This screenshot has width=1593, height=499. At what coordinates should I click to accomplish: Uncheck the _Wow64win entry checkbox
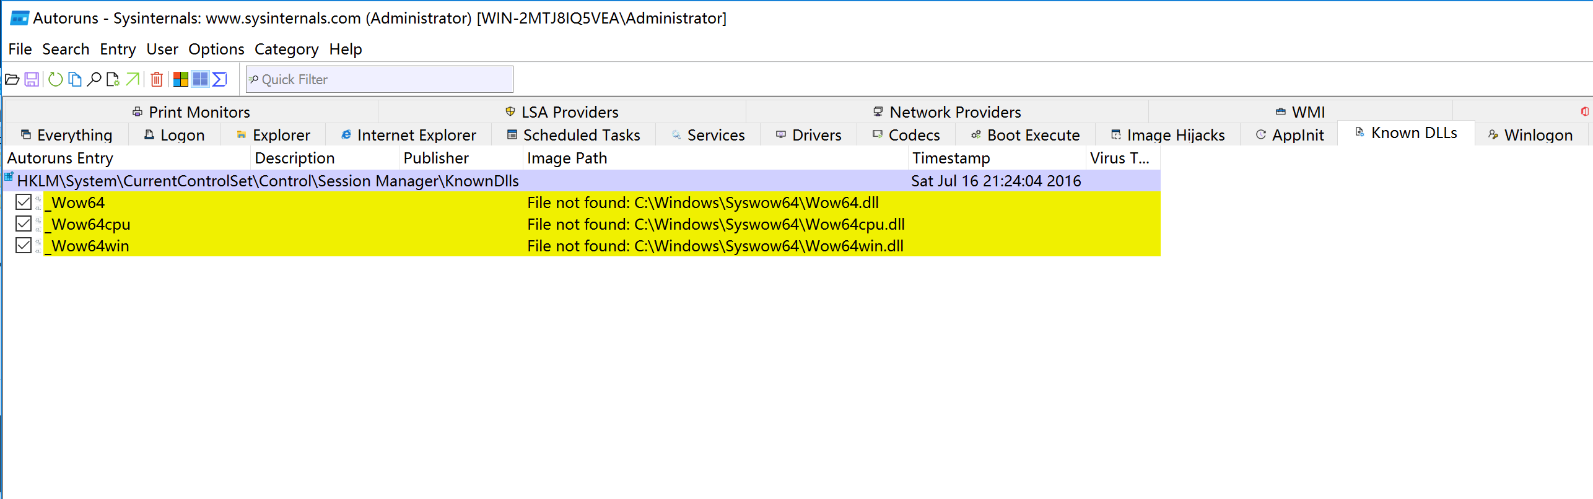pos(24,245)
